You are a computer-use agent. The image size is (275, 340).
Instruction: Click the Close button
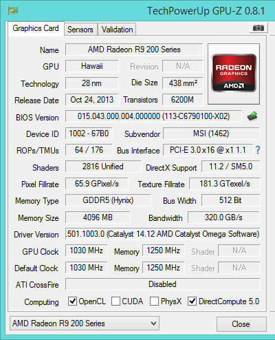[x=241, y=324]
